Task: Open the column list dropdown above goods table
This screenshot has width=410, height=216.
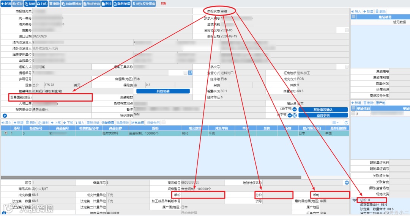Action: [335, 123]
